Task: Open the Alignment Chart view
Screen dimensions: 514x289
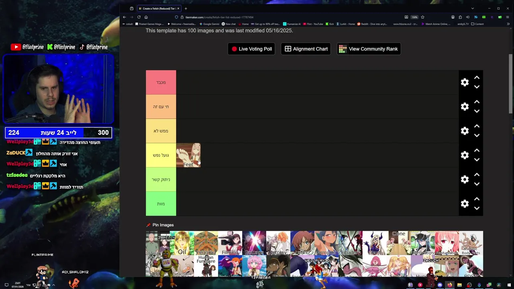Action: coord(306,49)
